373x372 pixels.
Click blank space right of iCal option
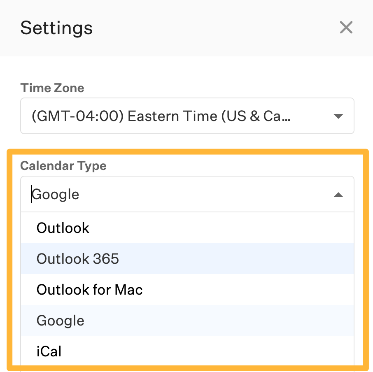pos(206,351)
